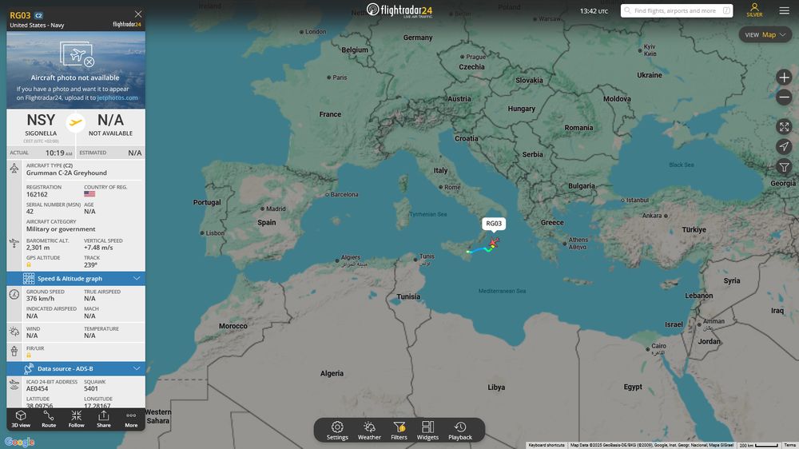
Task: Select barometric altitude 2,301 m value
Action: 38,248
